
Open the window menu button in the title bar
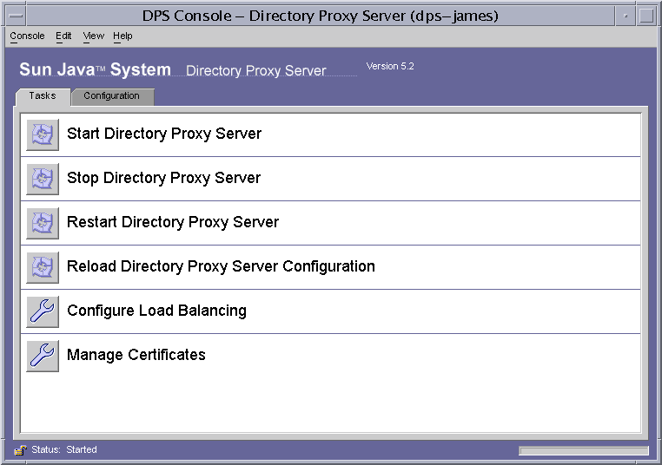(x=16, y=16)
